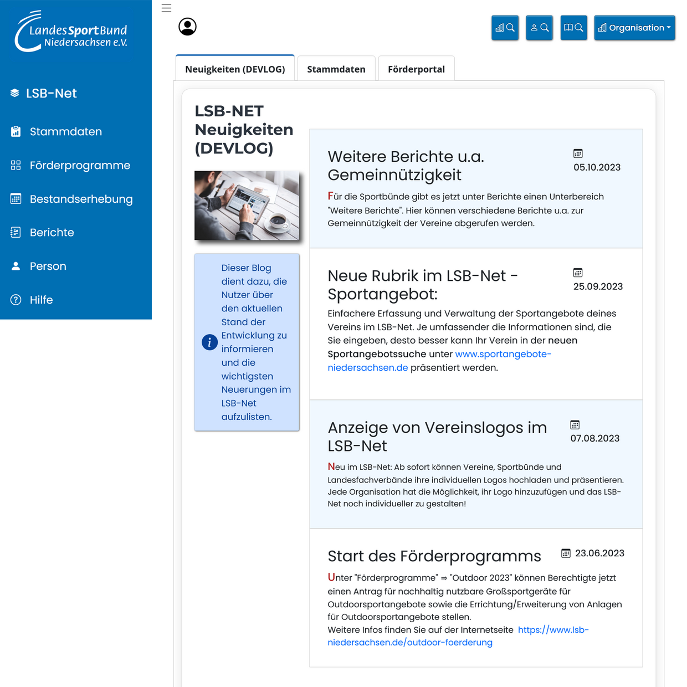
Task: Click the person search button
Action: click(x=539, y=28)
